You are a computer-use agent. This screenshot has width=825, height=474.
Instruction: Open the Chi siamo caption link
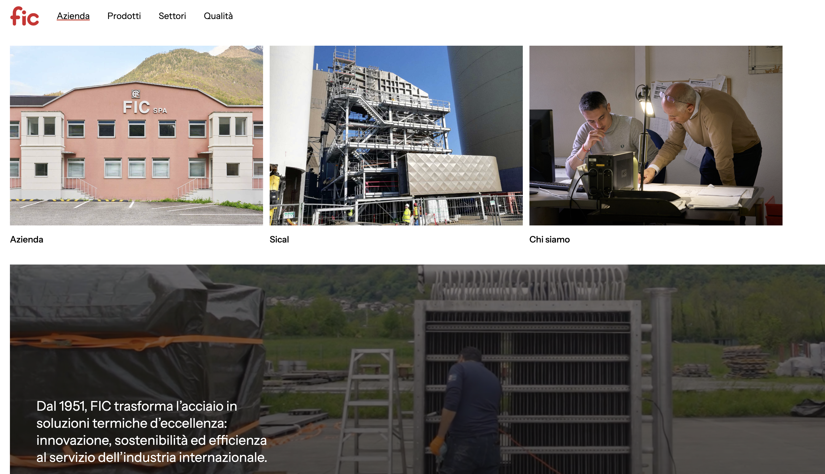pos(549,239)
